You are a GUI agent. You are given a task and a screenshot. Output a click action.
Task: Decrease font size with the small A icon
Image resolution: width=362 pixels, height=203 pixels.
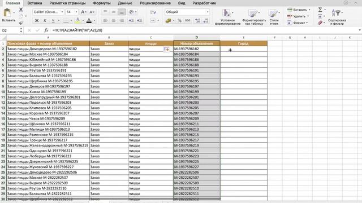pos(92,12)
